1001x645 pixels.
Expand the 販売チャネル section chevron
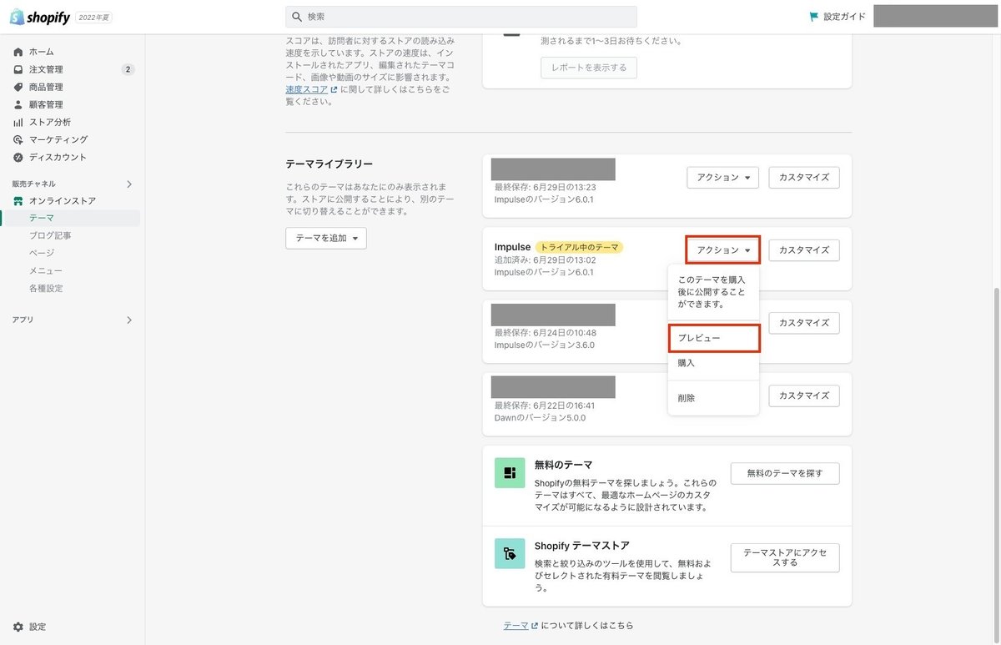(129, 184)
